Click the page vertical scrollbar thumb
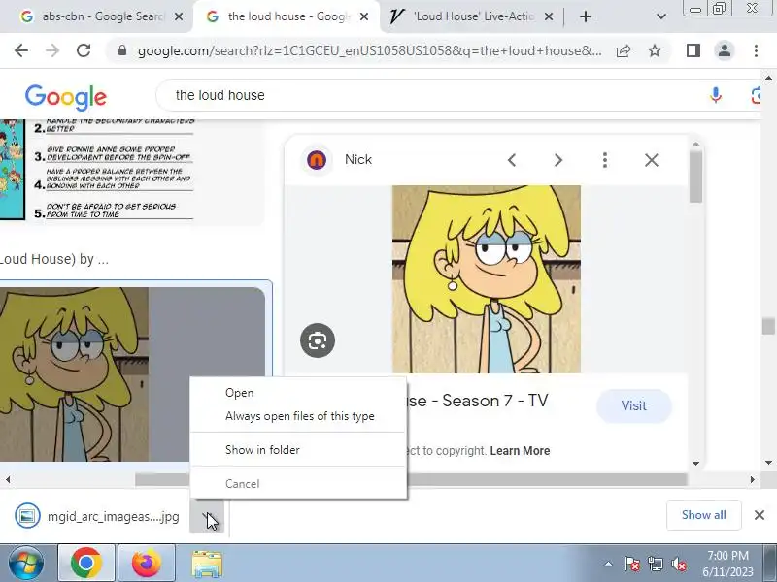Image resolution: width=777 pixels, height=582 pixels. click(x=768, y=326)
